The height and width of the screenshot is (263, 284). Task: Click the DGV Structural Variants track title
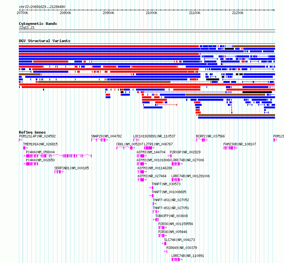click(x=45, y=41)
